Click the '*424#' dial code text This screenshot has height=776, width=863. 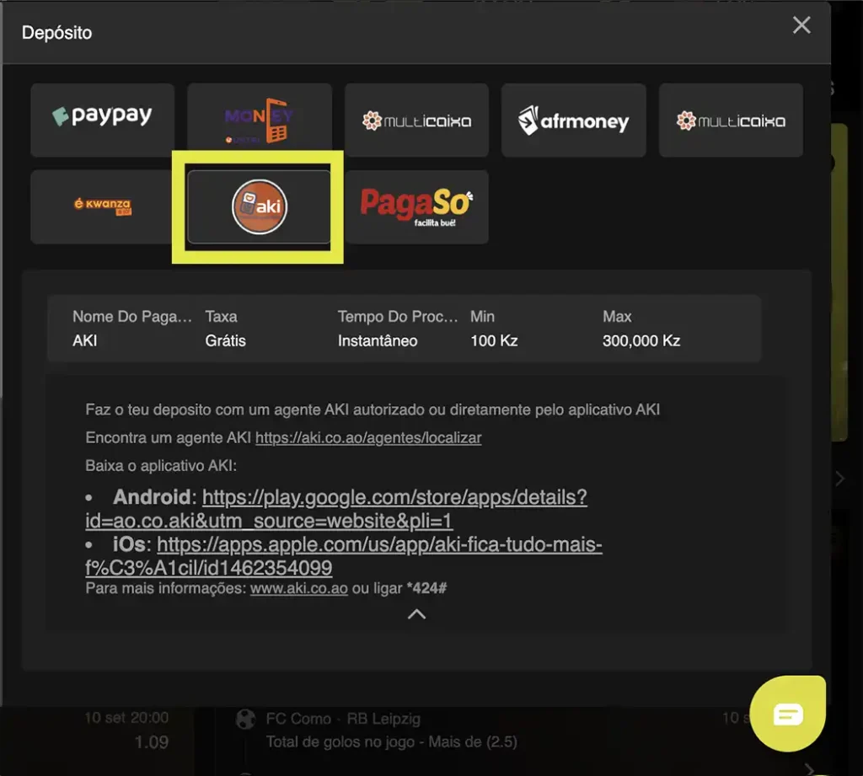[x=426, y=588]
